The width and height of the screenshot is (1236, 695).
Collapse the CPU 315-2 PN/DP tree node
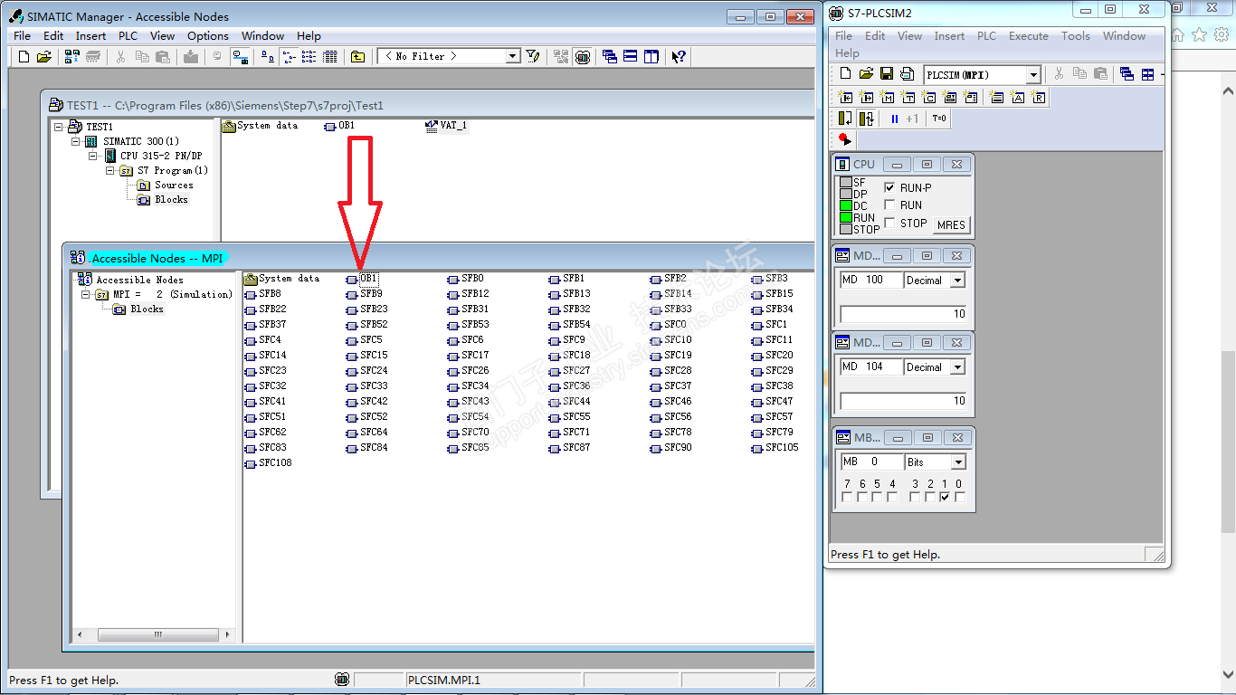click(x=93, y=156)
